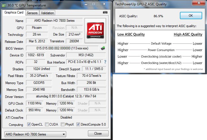207x140 pixels.
Task: Click the Low ASIC Quality heading
Action: 131,34
